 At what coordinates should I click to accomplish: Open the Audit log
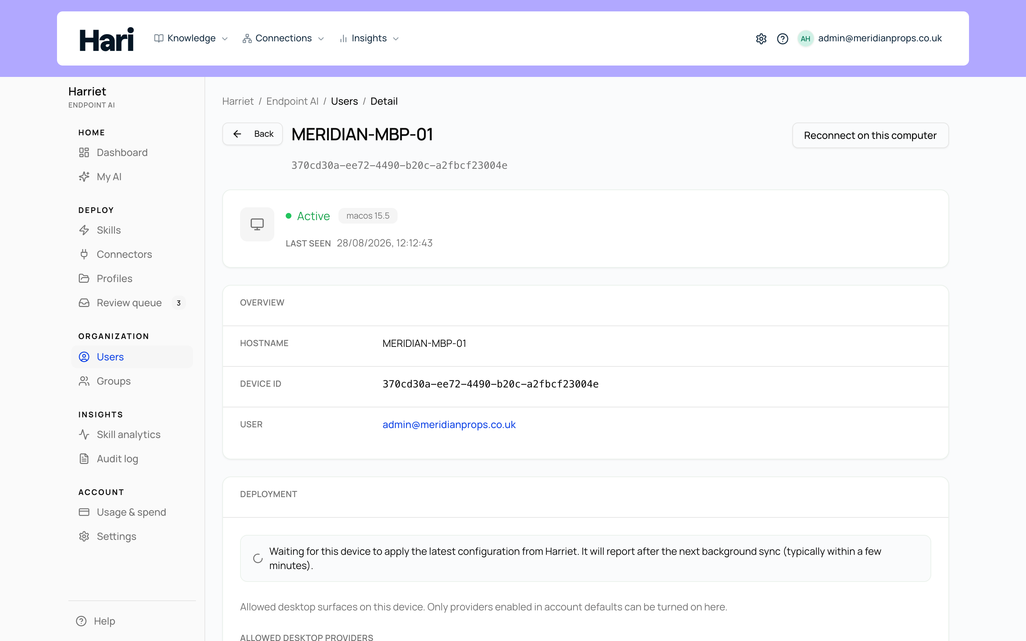point(131,459)
